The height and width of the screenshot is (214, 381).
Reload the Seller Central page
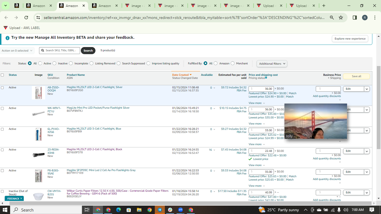pyautogui.click(x=26, y=18)
